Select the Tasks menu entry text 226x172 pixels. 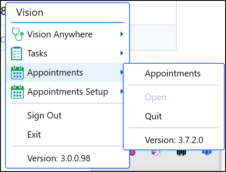(x=37, y=54)
